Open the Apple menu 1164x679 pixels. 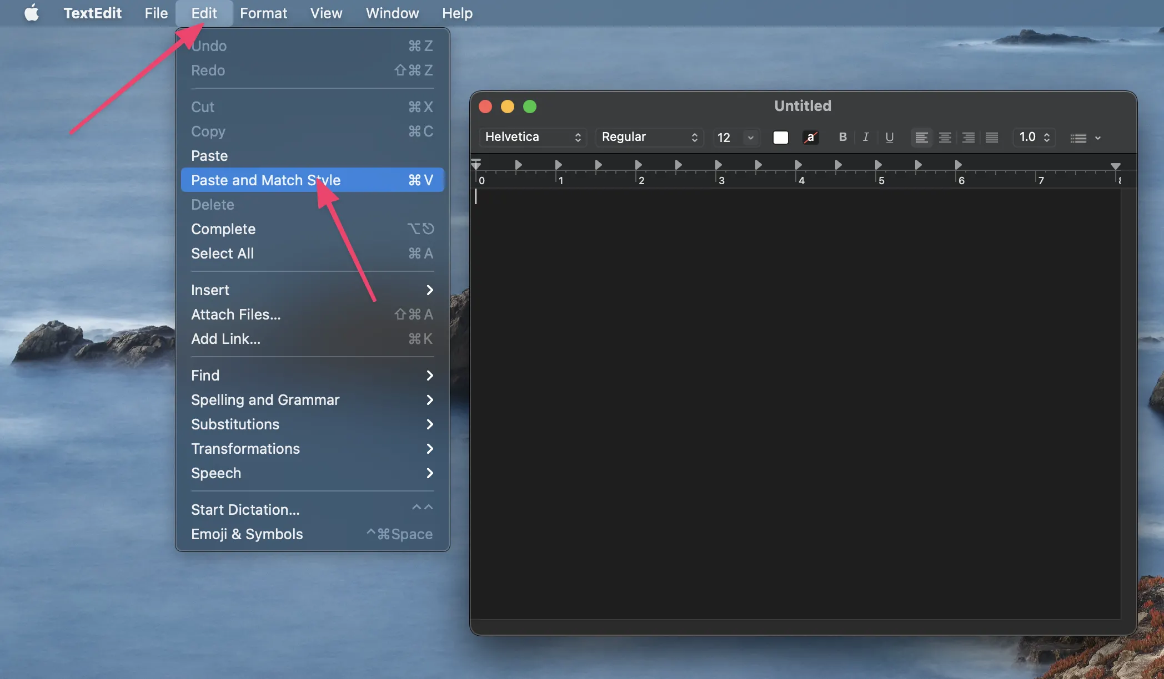32,13
